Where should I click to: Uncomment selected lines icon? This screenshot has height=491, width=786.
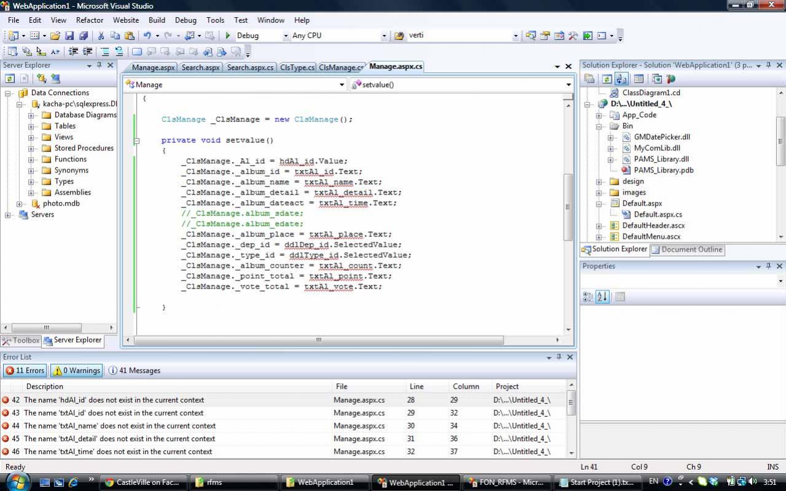point(119,52)
